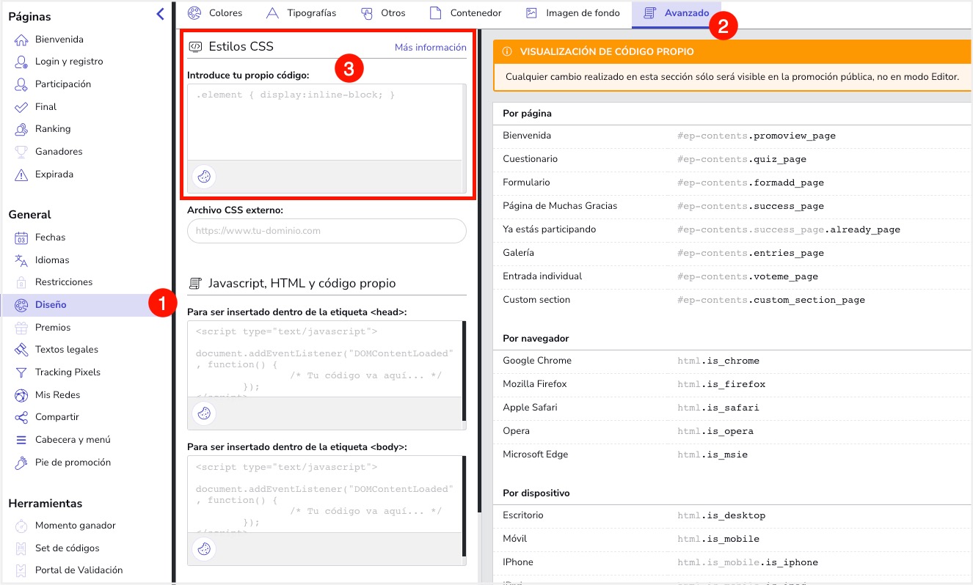Switch to the Contenedor tab
The height and width of the screenshot is (585, 973).
466,13
